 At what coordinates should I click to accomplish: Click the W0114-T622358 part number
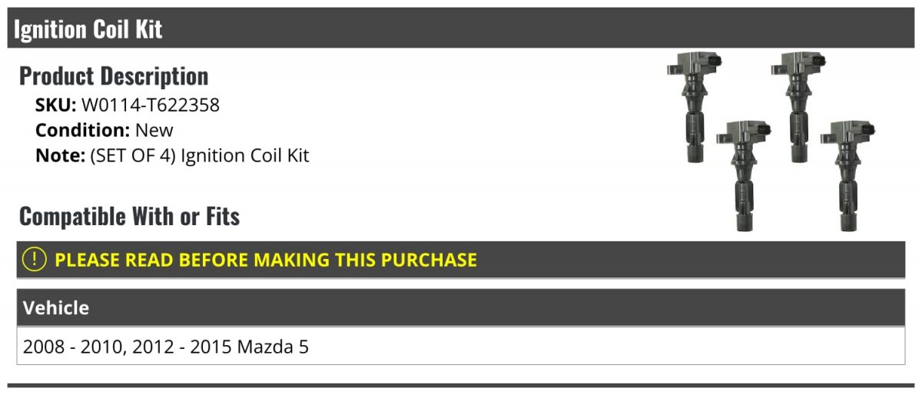coord(151,105)
